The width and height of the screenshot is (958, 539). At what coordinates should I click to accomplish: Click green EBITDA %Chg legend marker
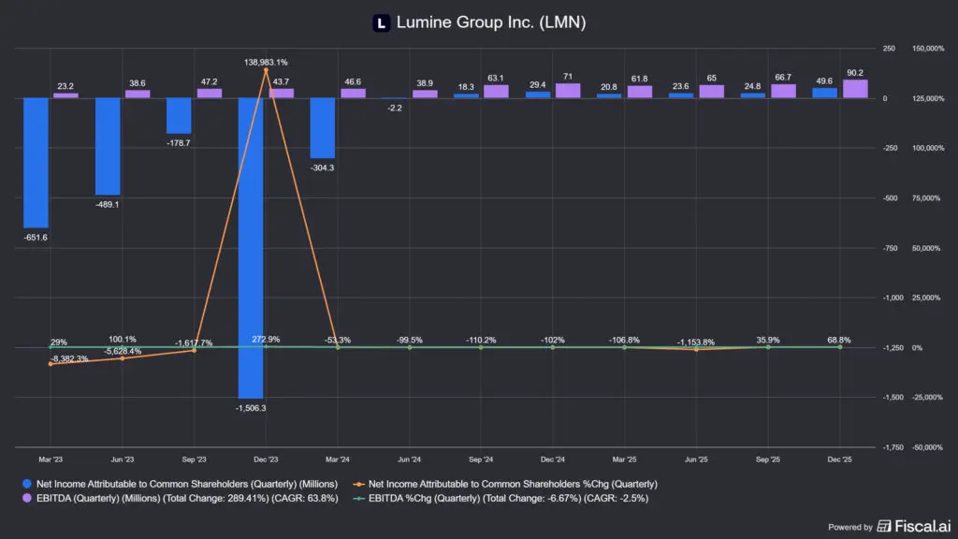(358, 499)
